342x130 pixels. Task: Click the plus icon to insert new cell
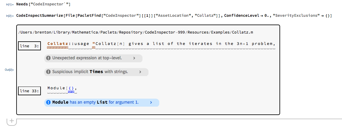pos(11,121)
